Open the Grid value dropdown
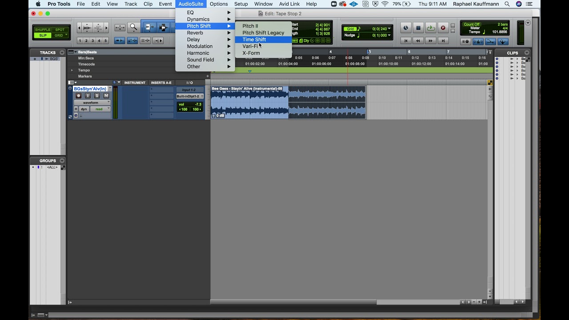This screenshot has height=320, width=569. click(389, 29)
